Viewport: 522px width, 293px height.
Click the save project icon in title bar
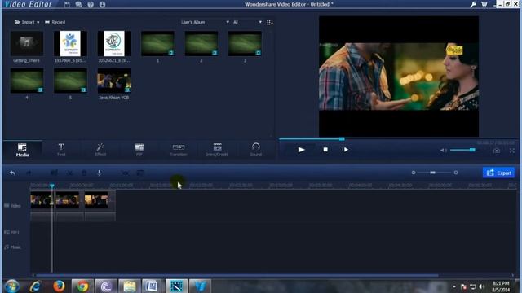[67, 4]
